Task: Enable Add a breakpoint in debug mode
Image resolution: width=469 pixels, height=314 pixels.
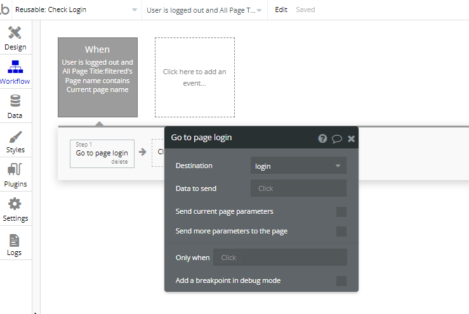Action: tap(341, 281)
